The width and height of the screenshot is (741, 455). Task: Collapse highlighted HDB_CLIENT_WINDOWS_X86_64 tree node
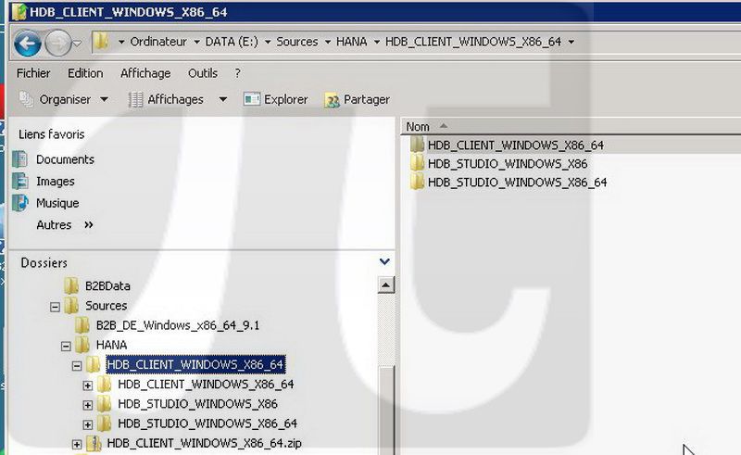click(x=77, y=366)
